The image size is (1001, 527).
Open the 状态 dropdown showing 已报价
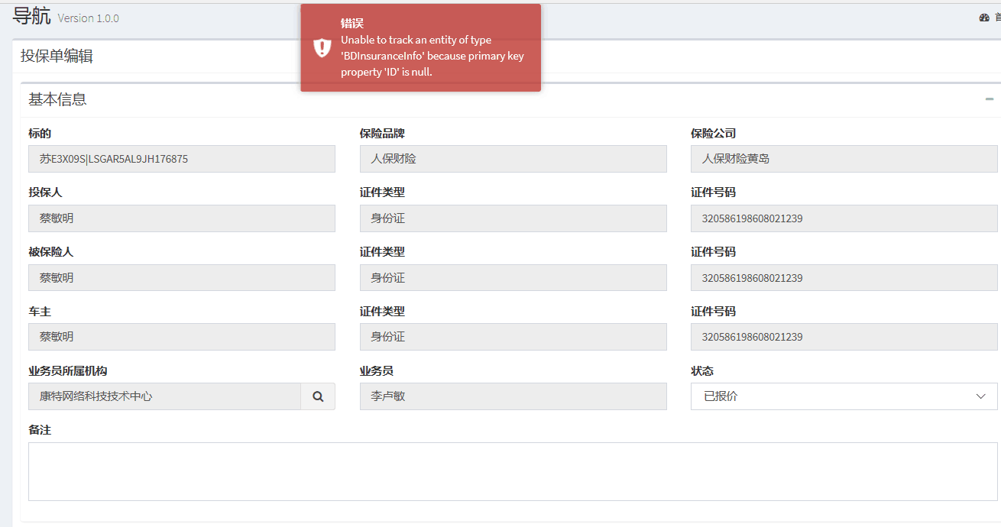pos(844,396)
